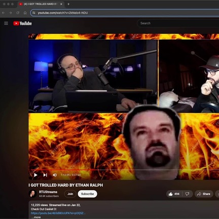Viewport: 219px width, 219px height.
Task: Open the youtu.be link in description
Action: pos(58,213)
